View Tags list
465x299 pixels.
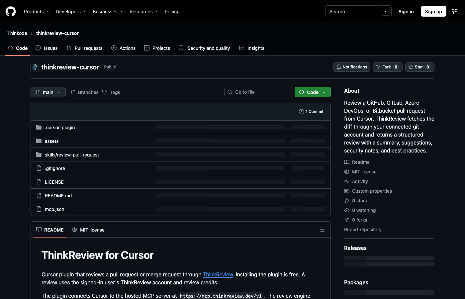point(111,92)
